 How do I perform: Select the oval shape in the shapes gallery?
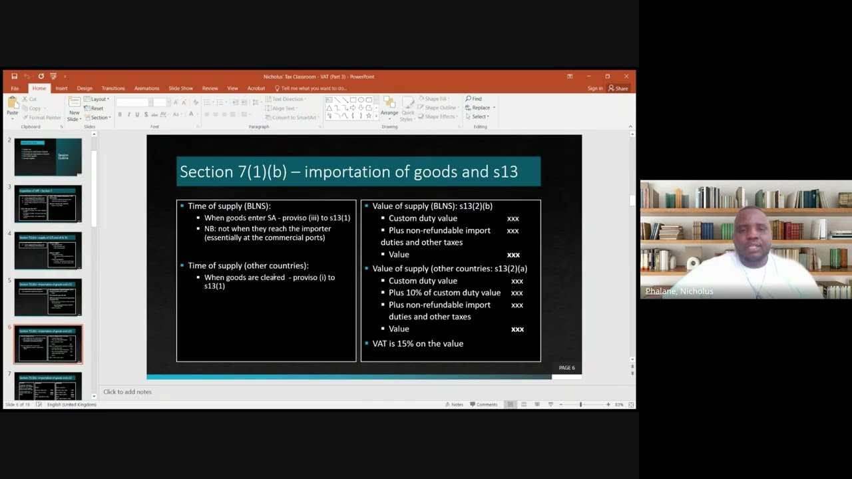pyautogui.click(x=361, y=100)
